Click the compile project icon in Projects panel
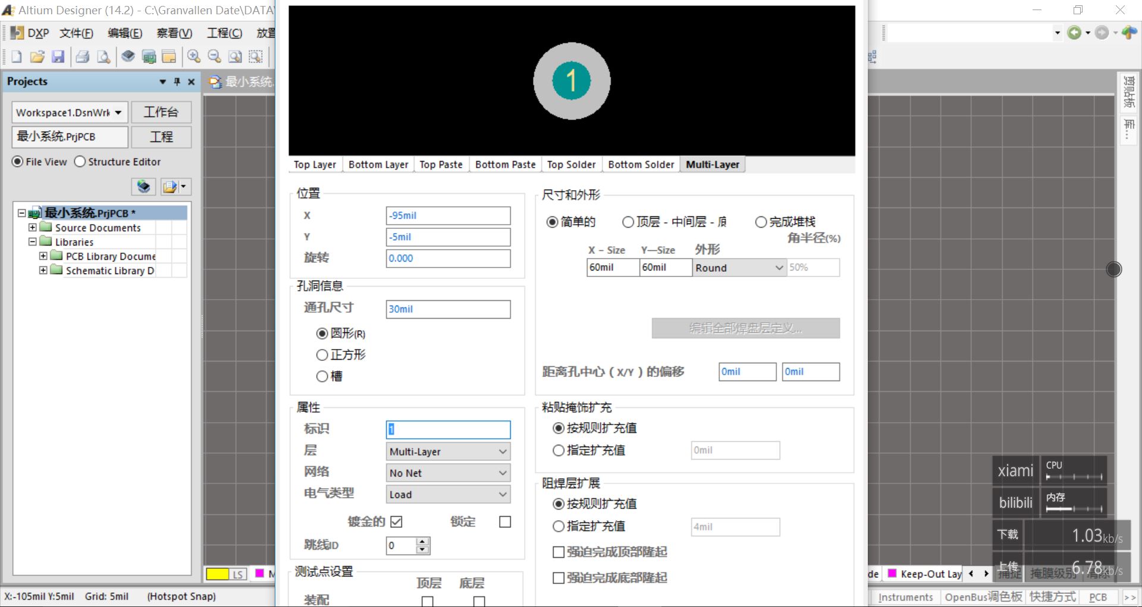This screenshot has width=1142, height=607. (143, 187)
